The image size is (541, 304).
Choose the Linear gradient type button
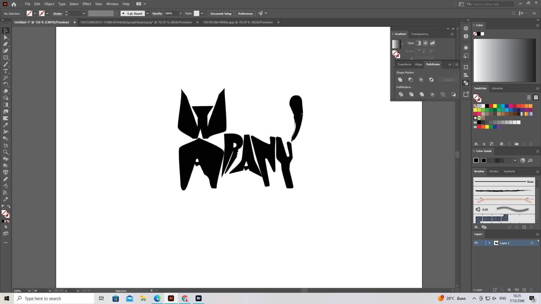[x=419, y=43]
